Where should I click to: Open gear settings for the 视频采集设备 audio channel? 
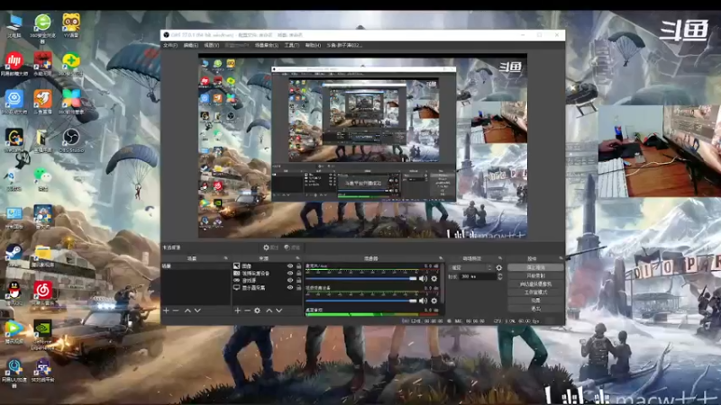434,301
